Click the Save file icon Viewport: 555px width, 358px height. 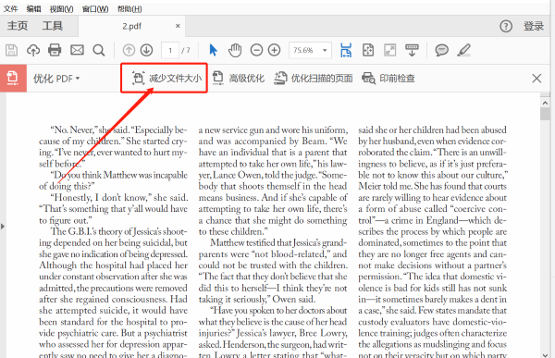click(11, 50)
